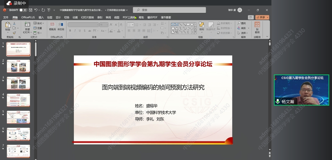This screenshot has height=160, width=332.
Task: Increase font size with the large A icon
Action: point(111,25)
